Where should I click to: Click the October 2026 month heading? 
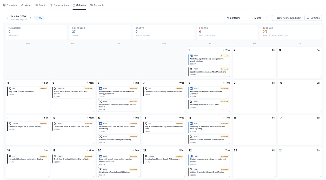pyautogui.click(x=18, y=16)
